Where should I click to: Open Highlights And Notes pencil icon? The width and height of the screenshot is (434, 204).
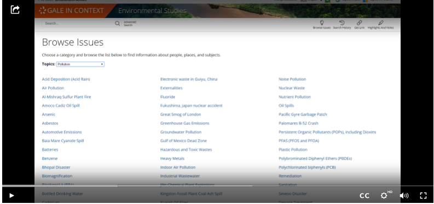pos(380,22)
